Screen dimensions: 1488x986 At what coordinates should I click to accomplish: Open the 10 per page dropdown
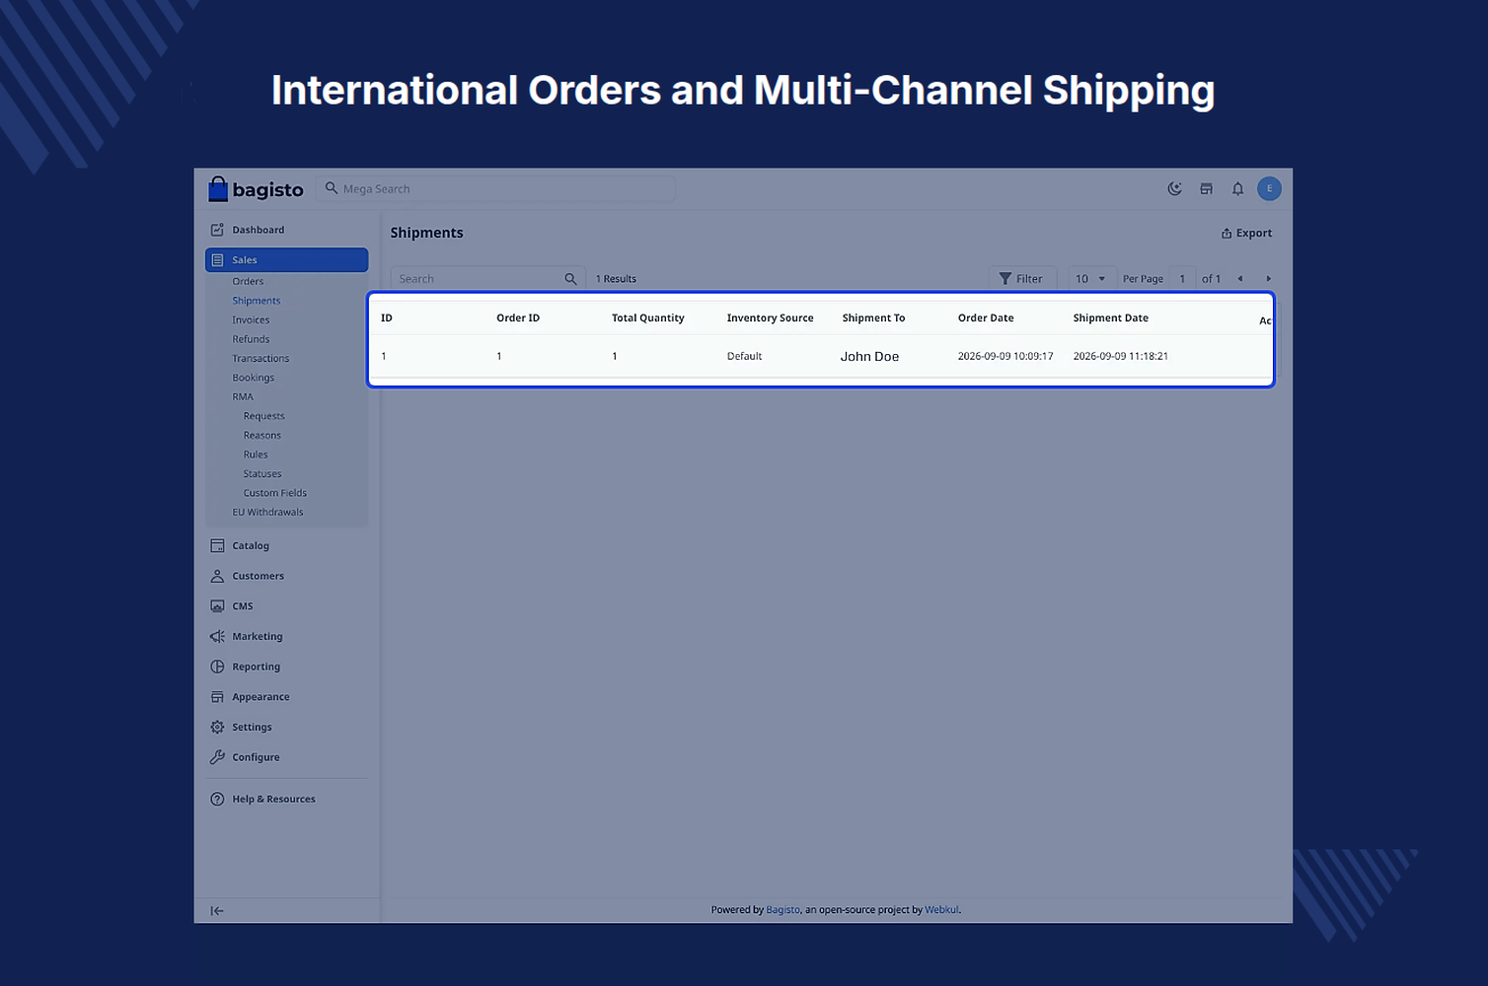pos(1091,279)
